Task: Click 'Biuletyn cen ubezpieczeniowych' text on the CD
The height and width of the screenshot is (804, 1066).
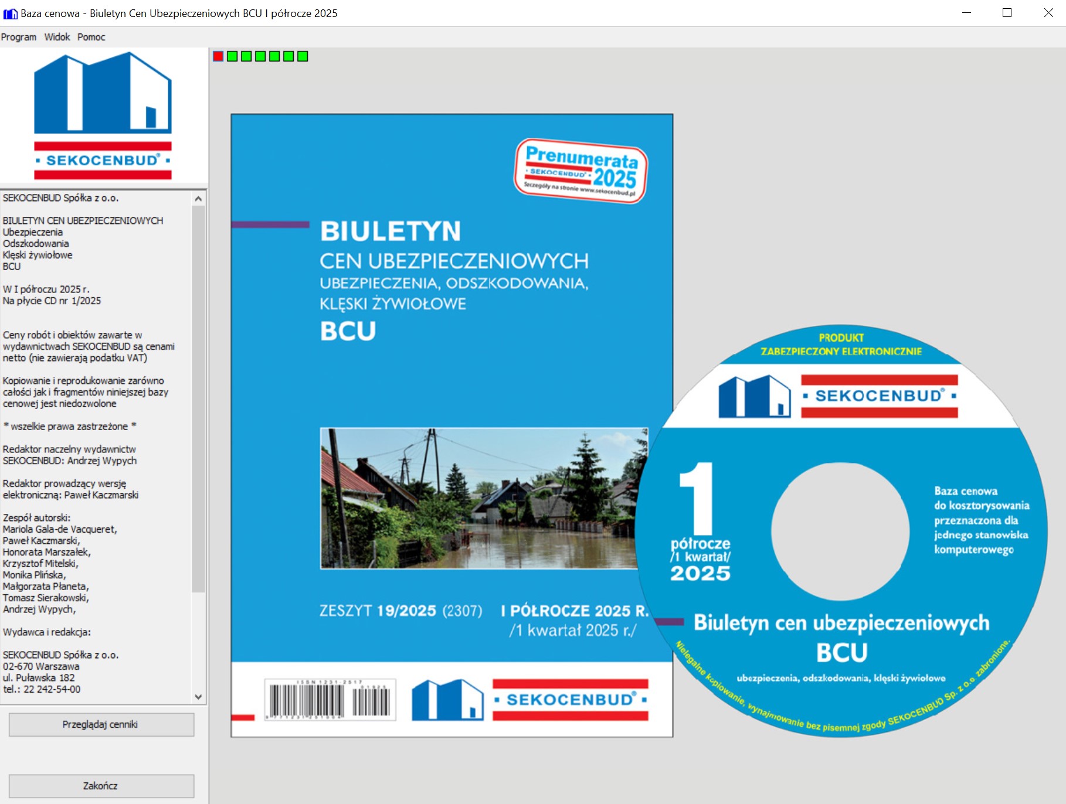Action: [x=841, y=623]
